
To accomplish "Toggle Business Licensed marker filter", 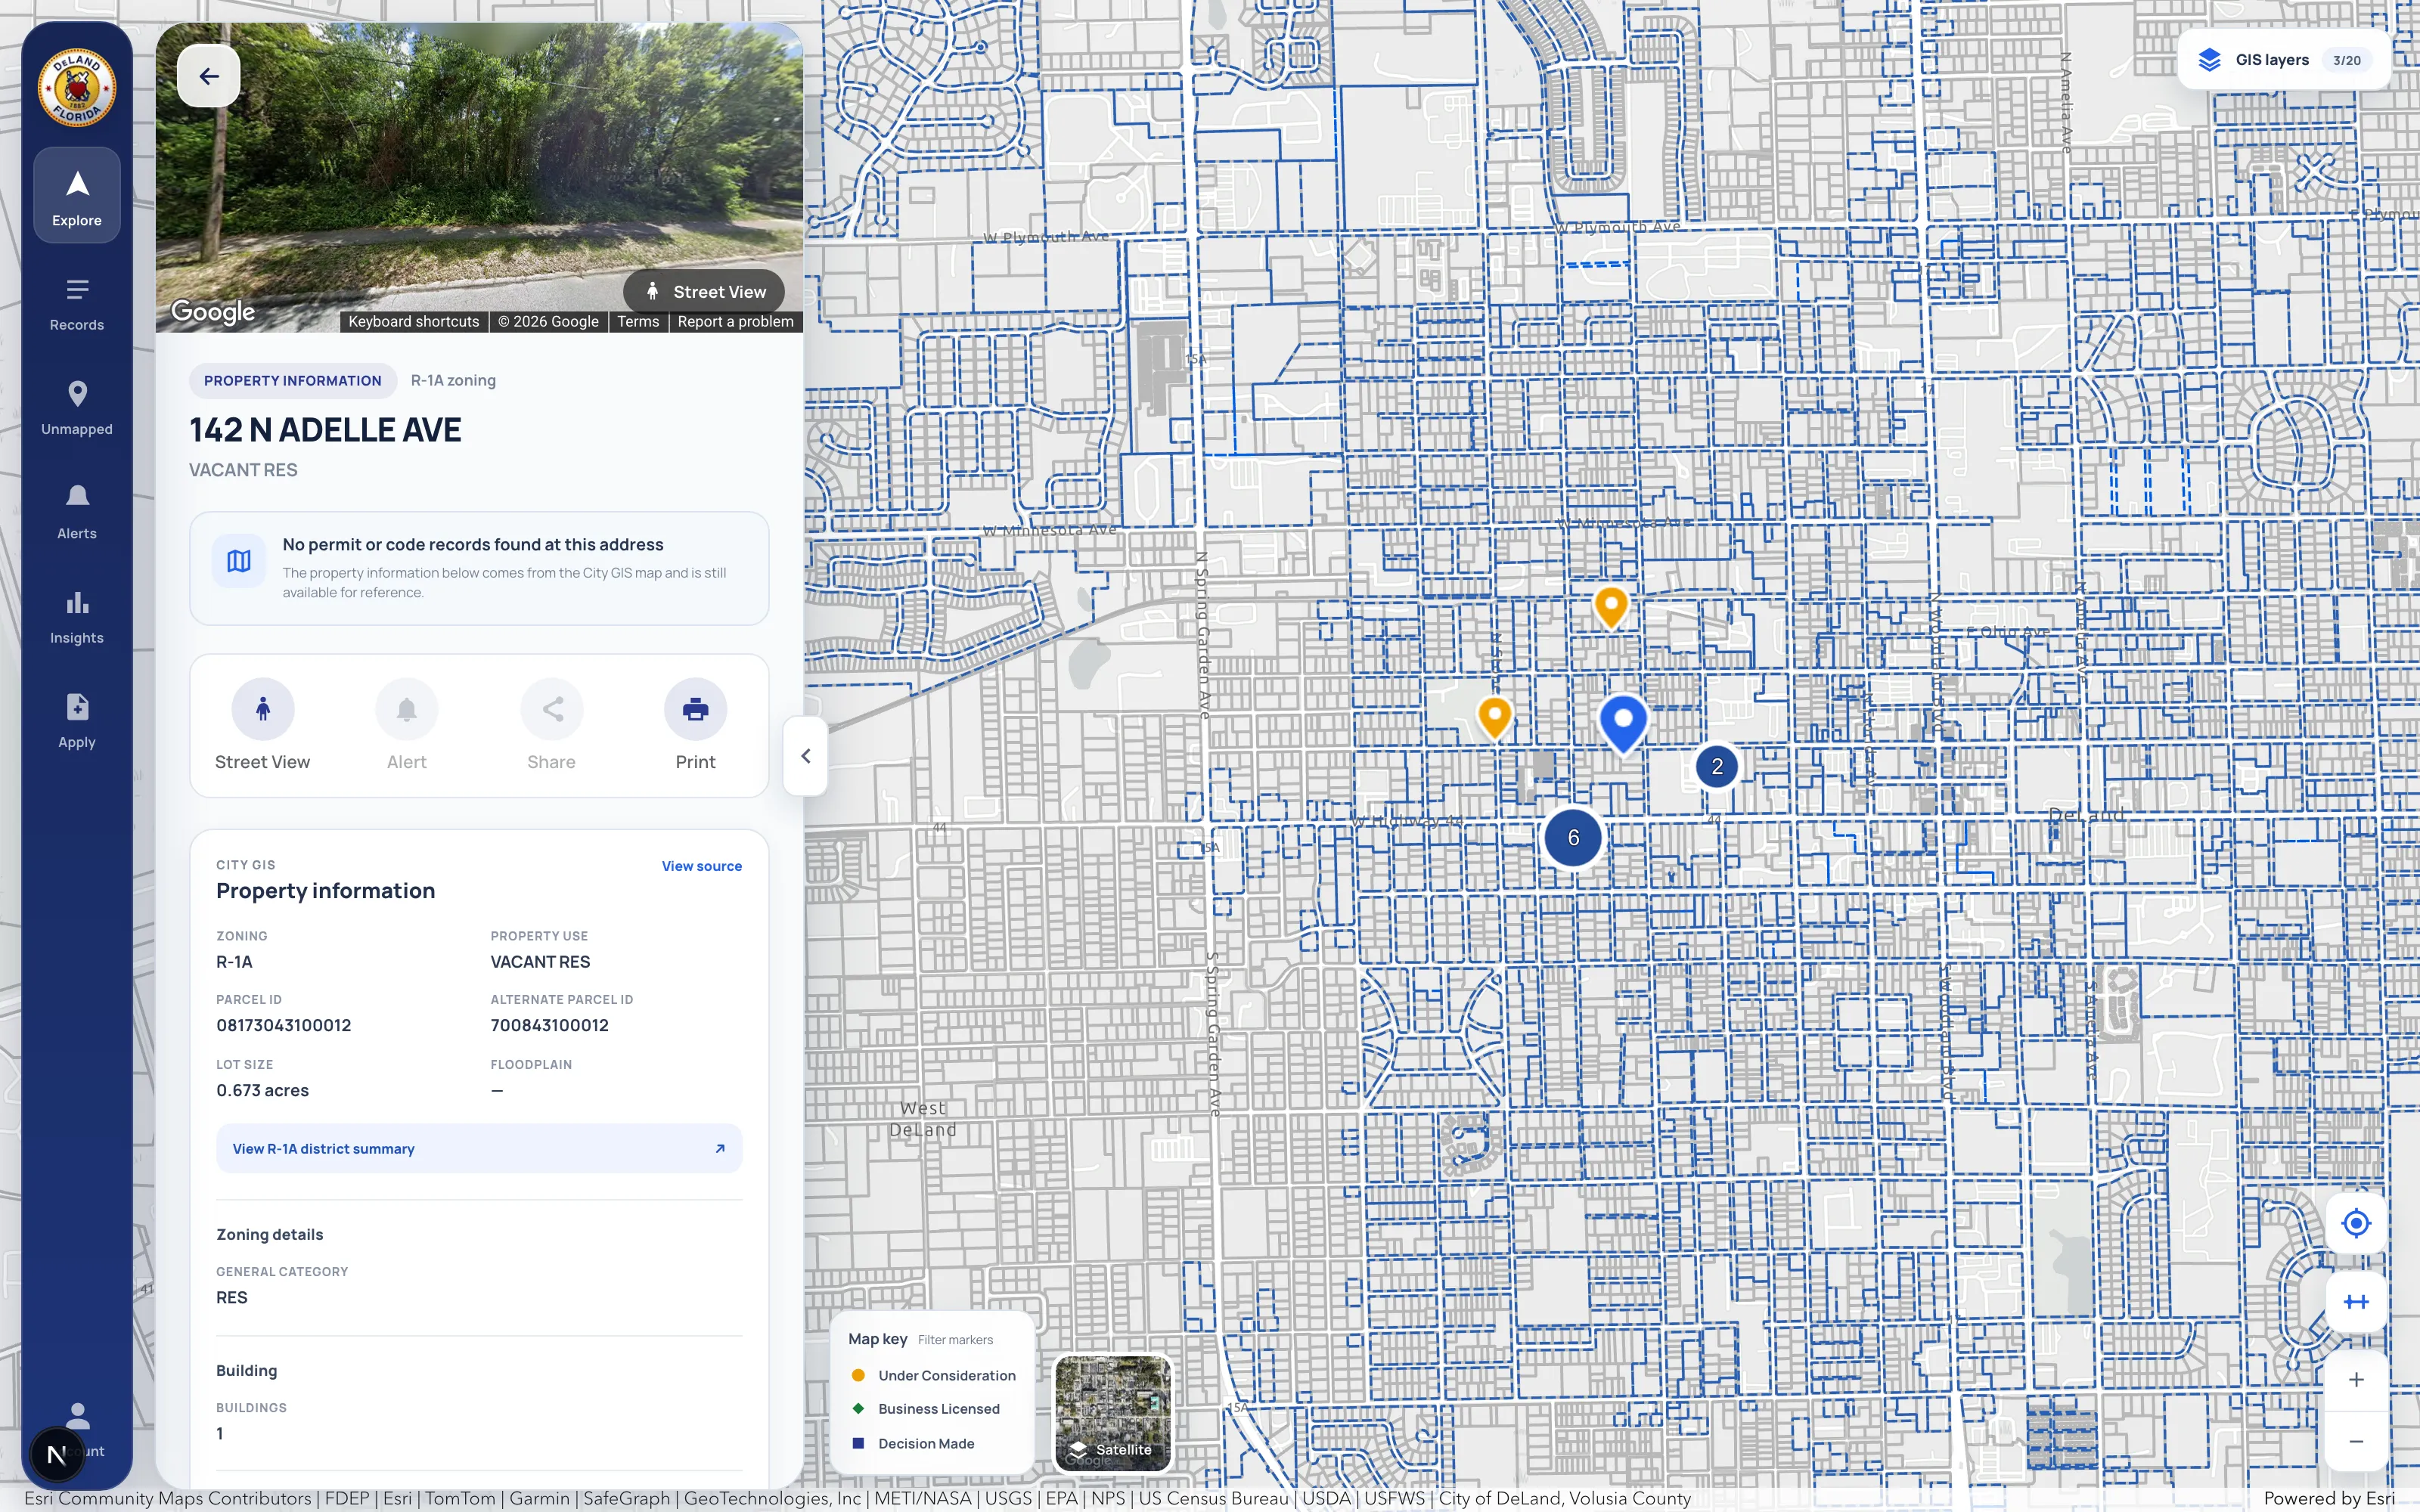I will [x=925, y=1409].
